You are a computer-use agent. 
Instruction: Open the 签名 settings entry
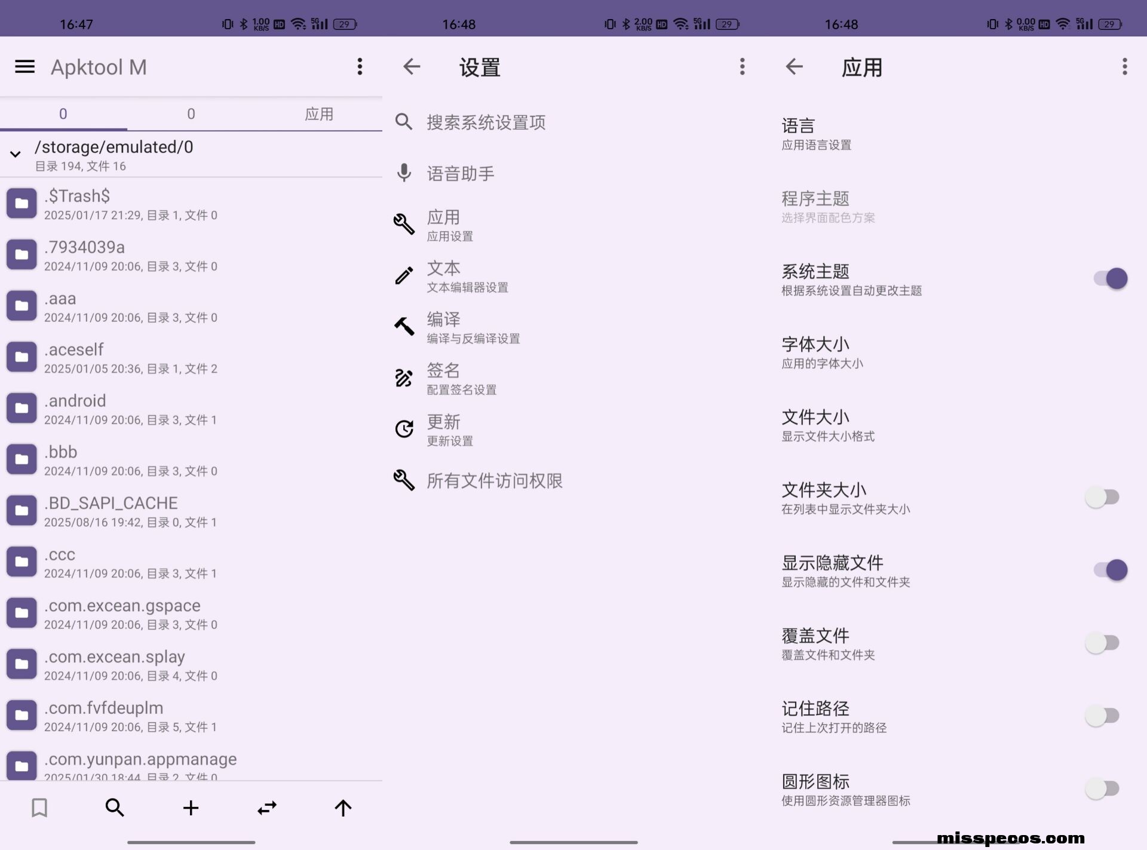[x=461, y=379]
